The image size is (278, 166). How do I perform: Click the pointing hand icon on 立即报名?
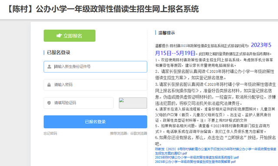tap(59, 36)
